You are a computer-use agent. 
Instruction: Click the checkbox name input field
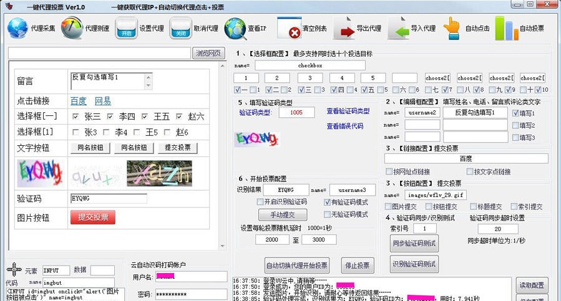pyautogui.click(x=310, y=65)
